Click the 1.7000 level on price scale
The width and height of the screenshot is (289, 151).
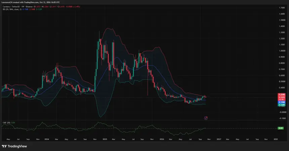point(282,8)
